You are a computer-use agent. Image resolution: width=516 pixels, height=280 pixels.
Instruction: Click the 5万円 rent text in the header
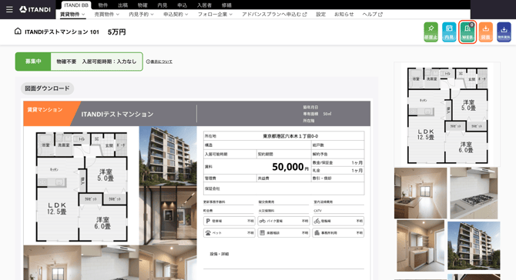[117, 32]
